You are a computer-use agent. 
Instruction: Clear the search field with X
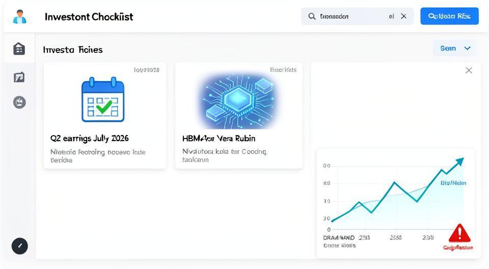click(x=403, y=16)
